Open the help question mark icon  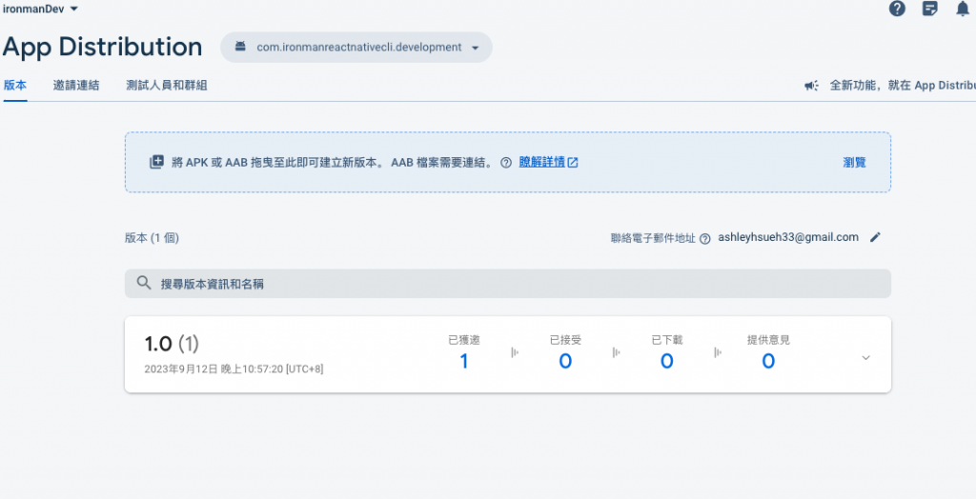897,9
